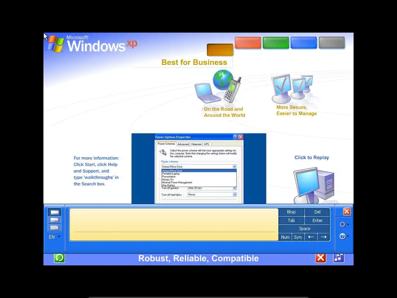
Task: Choose Presentation power scheme
Action: tap(199, 177)
